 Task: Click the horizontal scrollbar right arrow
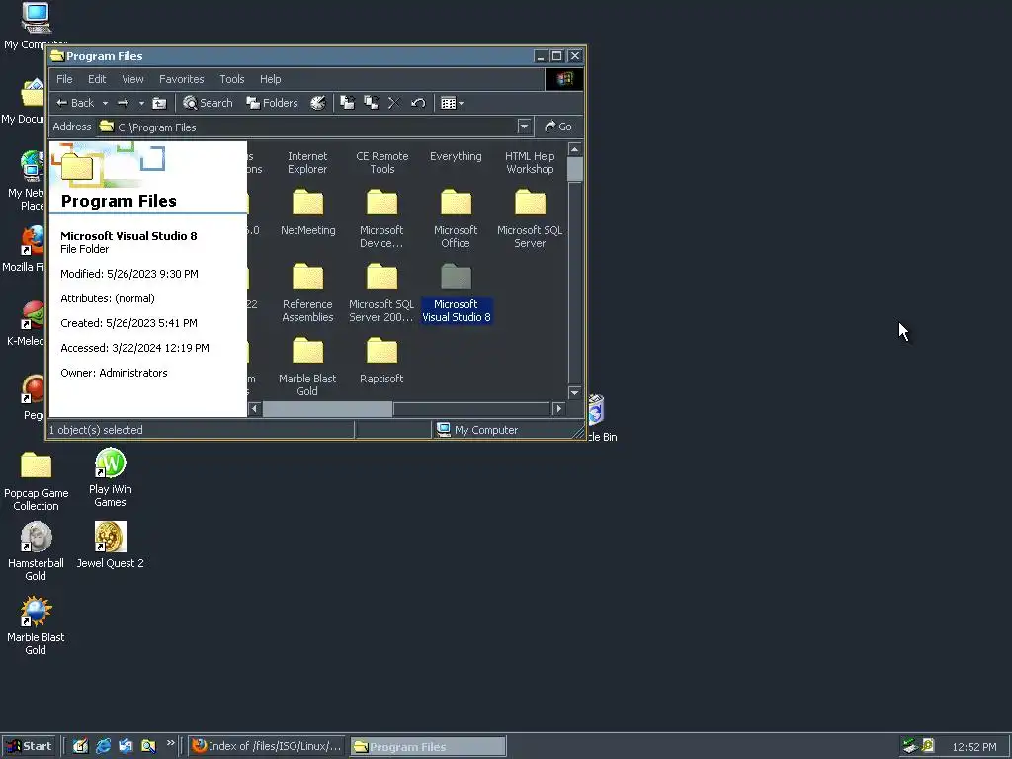[x=559, y=408]
